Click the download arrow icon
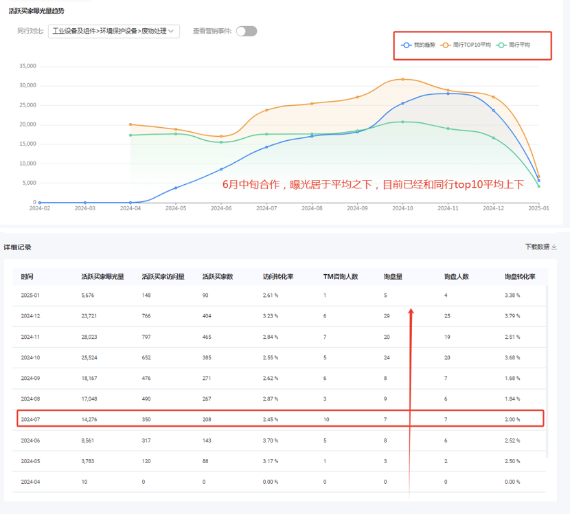Image resolution: width=570 pixels, height=514 pixels. click(554, 247)
